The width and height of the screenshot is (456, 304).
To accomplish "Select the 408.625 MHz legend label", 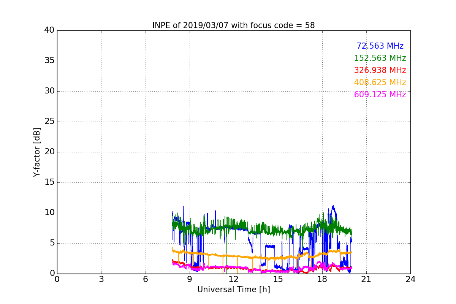I will pyautogui.click(x=380, y=82).
